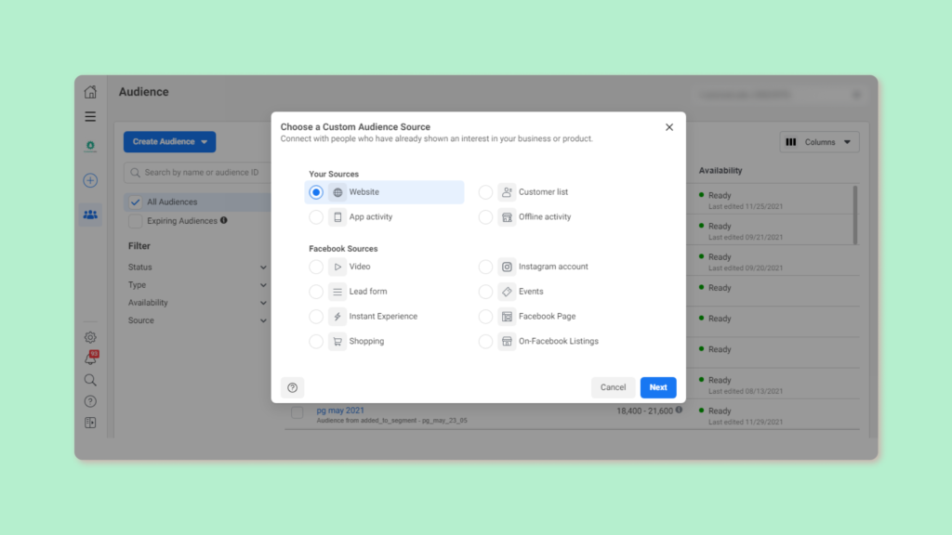Click the Ready status edited 11/25/2021
Image resolution: width=952 pixels, height=535 pixels.
tap(720, 195)
